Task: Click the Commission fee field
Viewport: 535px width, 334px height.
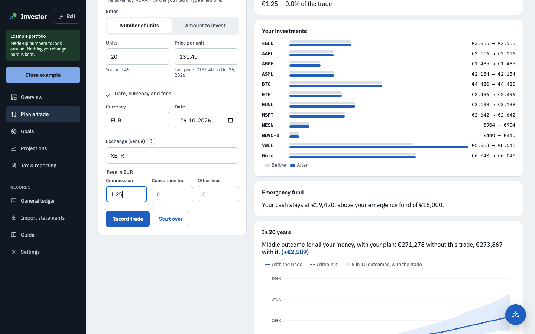Action: 126,194
